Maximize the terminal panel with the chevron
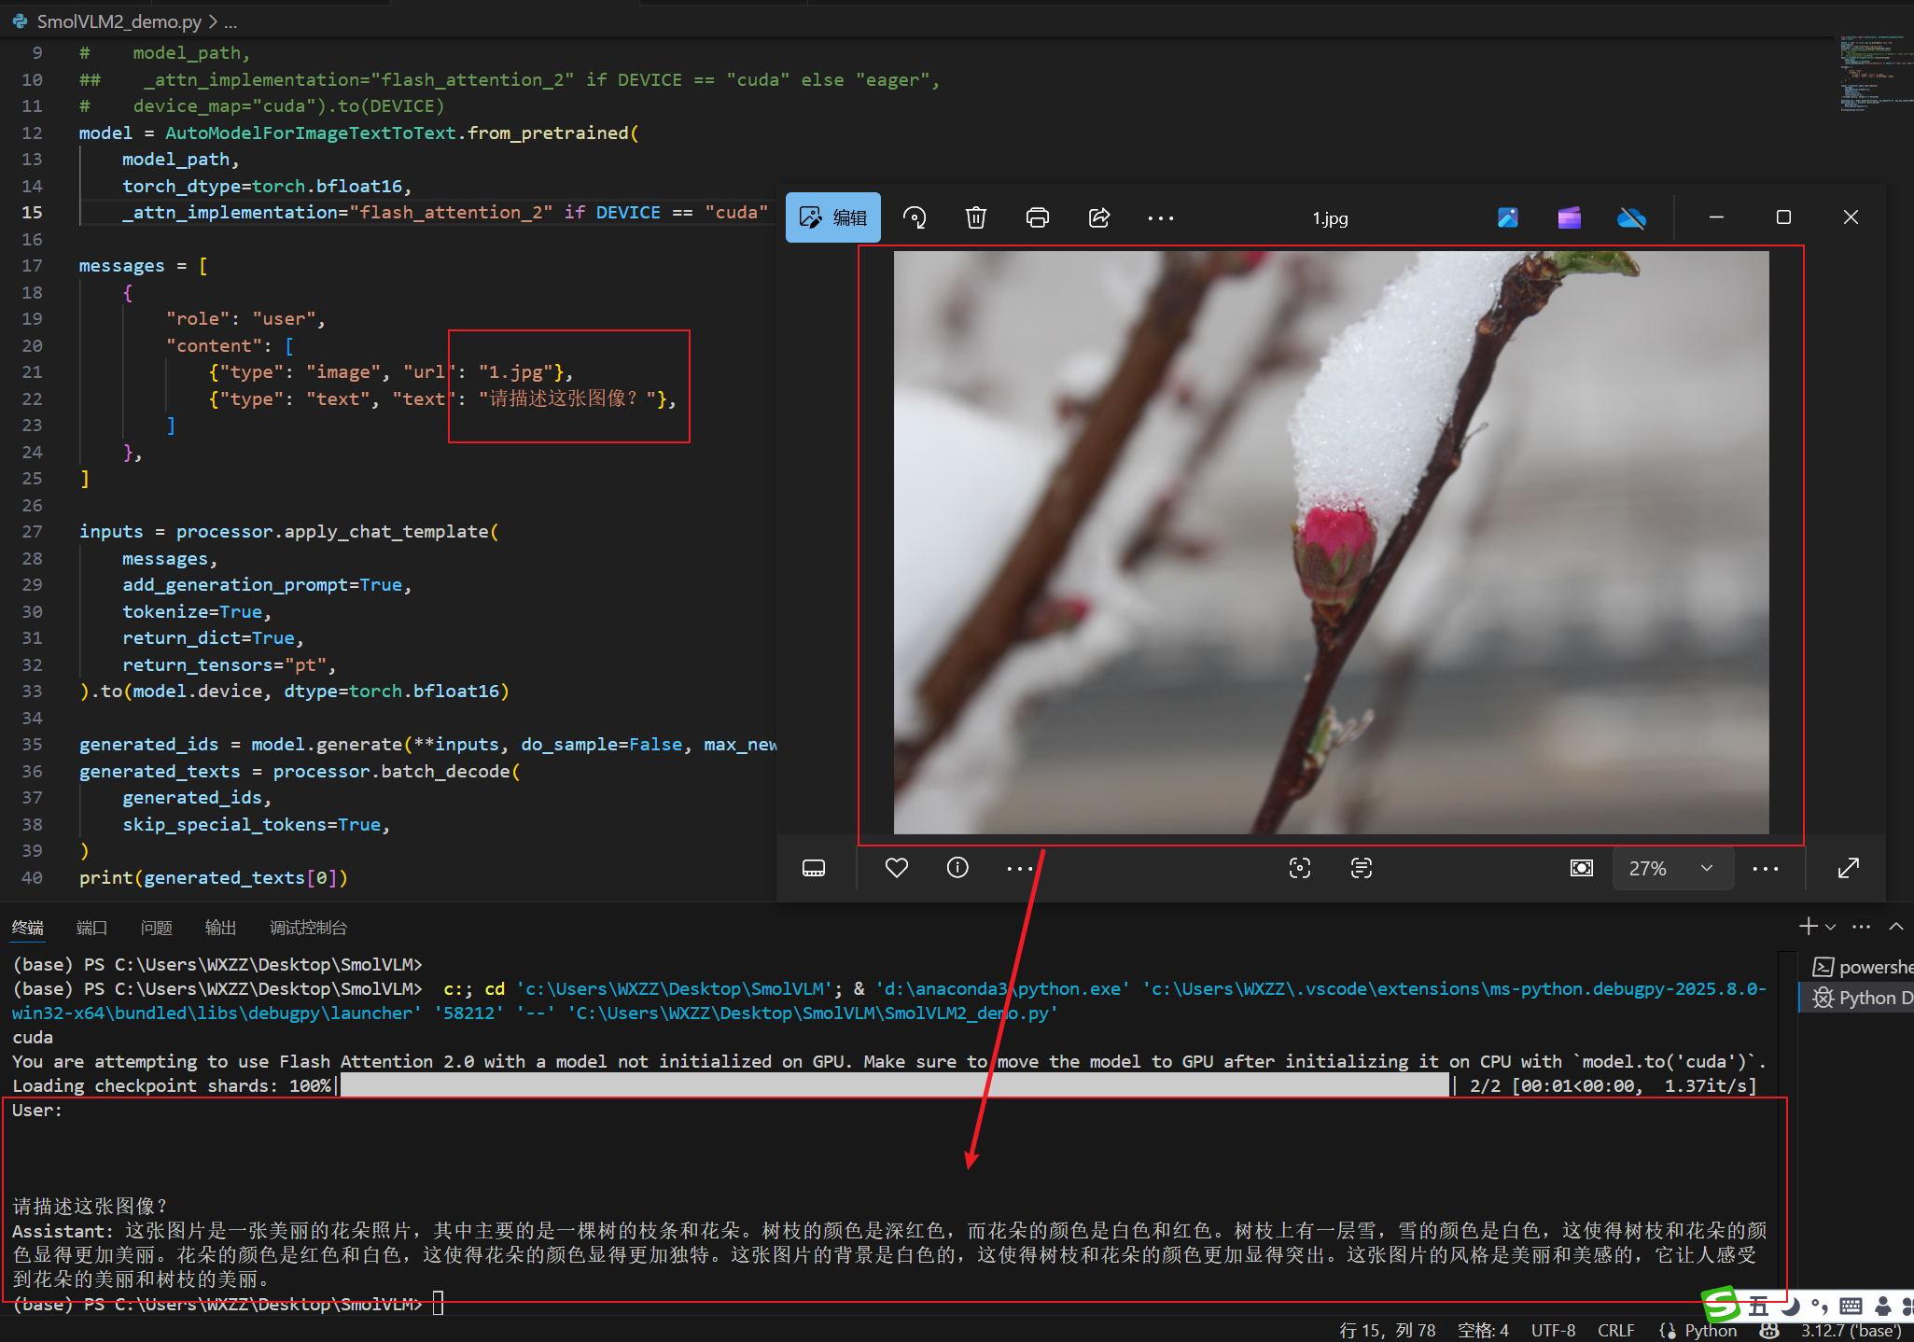The width and height of the screenshot is (1914, 1342). pos(1895,927)
